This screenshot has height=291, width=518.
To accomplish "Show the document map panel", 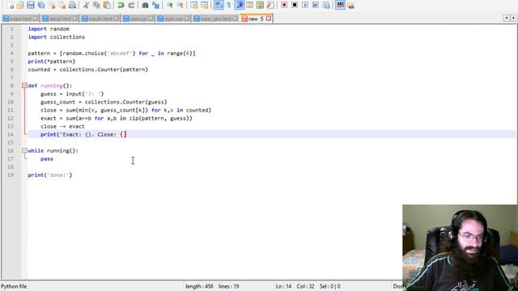I will (x=260, y=5).
